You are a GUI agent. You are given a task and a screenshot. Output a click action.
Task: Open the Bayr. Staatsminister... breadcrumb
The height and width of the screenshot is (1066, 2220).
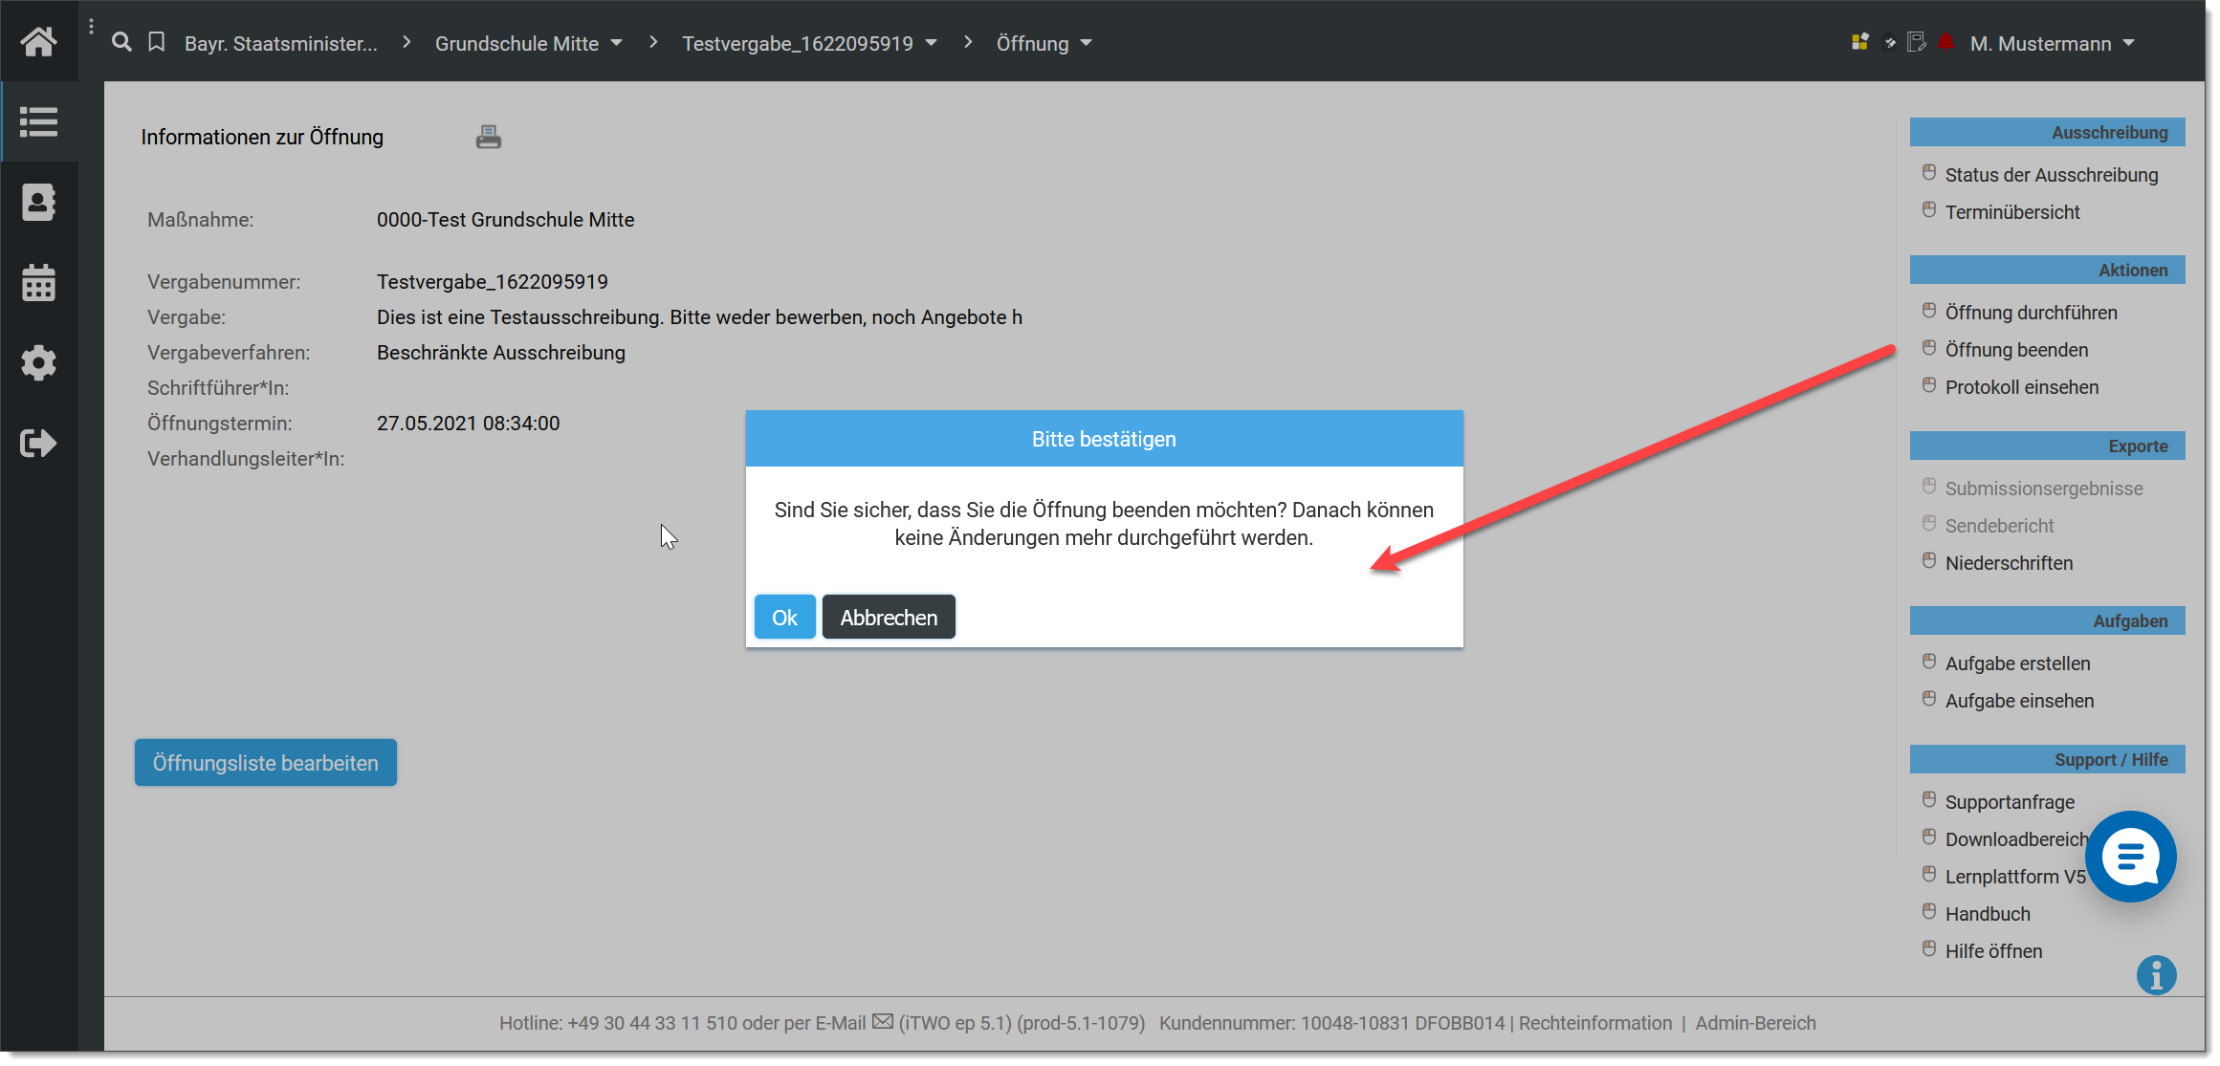click(281, 43)
